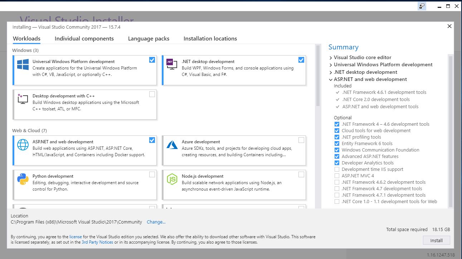Click the included .NET Framework 4.6.1 development tools

[384, 92]
